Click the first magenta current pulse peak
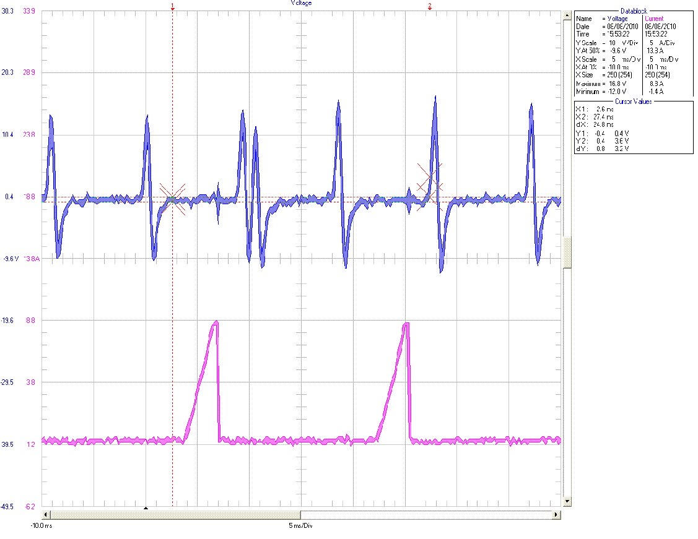 click(x=216, y=322)
